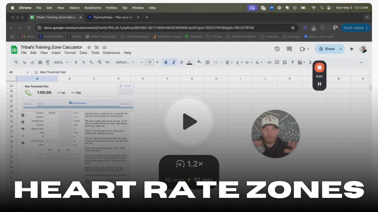The height and width of the screenshot is (212, 378).
Task: Open the Sheets Data menu
Action: click(83, 53)
